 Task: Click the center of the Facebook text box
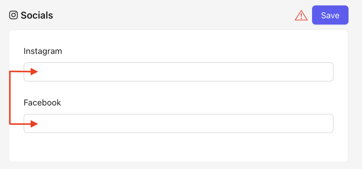tap(178, 123)
